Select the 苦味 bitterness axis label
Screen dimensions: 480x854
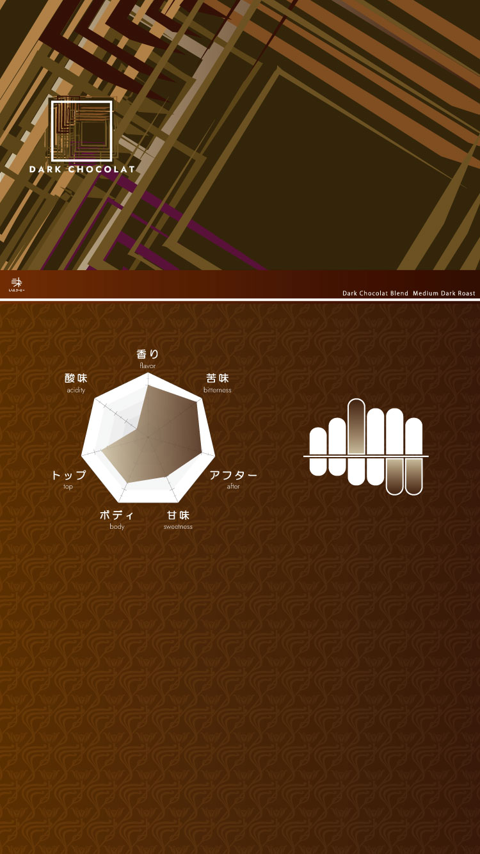click(218, 378)
